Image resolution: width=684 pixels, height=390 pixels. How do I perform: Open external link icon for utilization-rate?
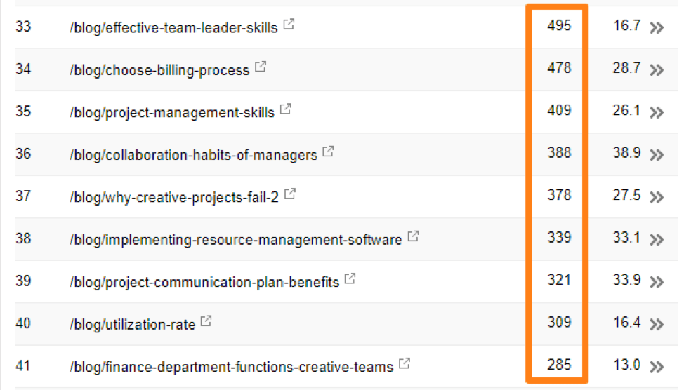click(x=206, y=322)
